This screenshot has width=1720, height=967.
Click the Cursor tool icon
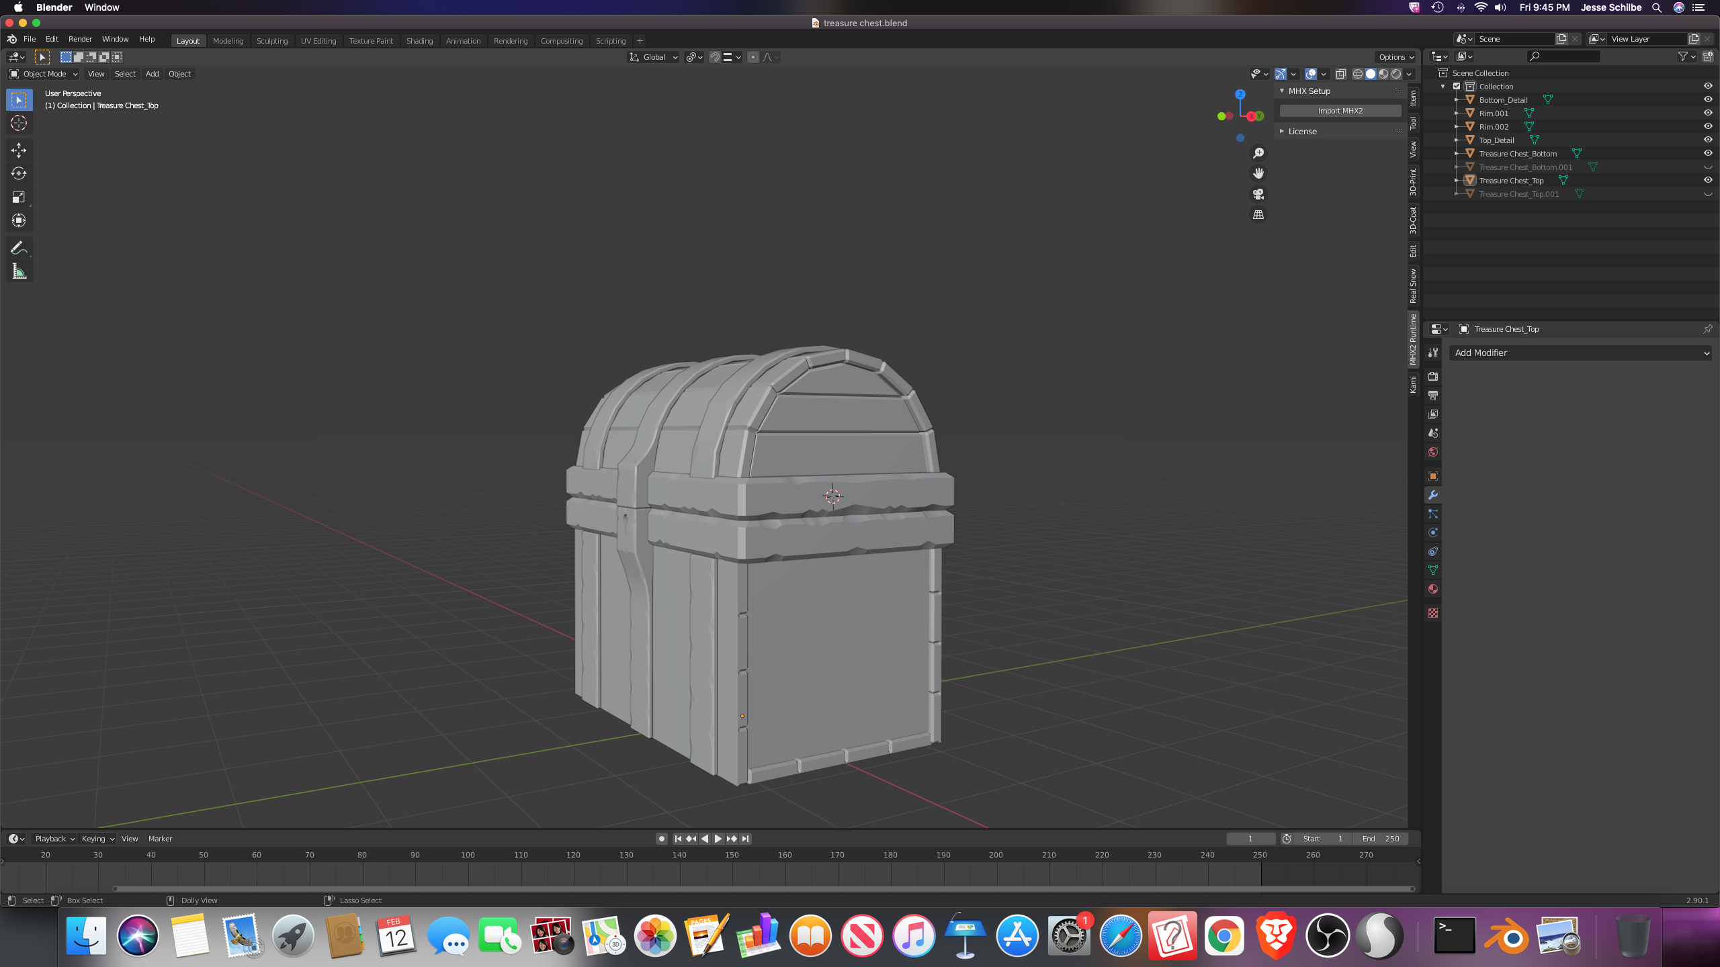click(x=19, y=124)
